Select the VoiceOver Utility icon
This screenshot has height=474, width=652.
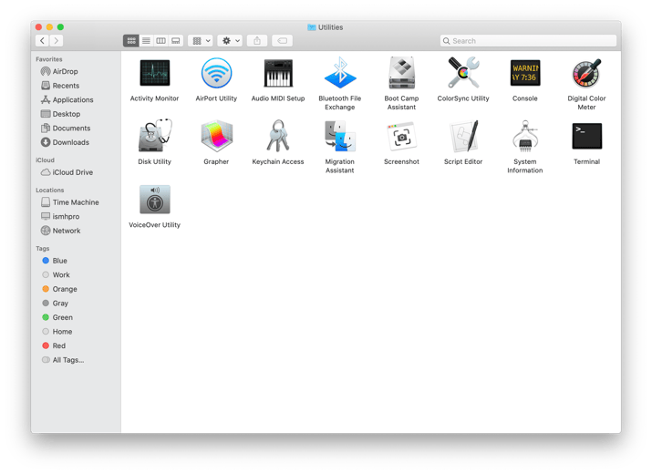tap(155, 199)
